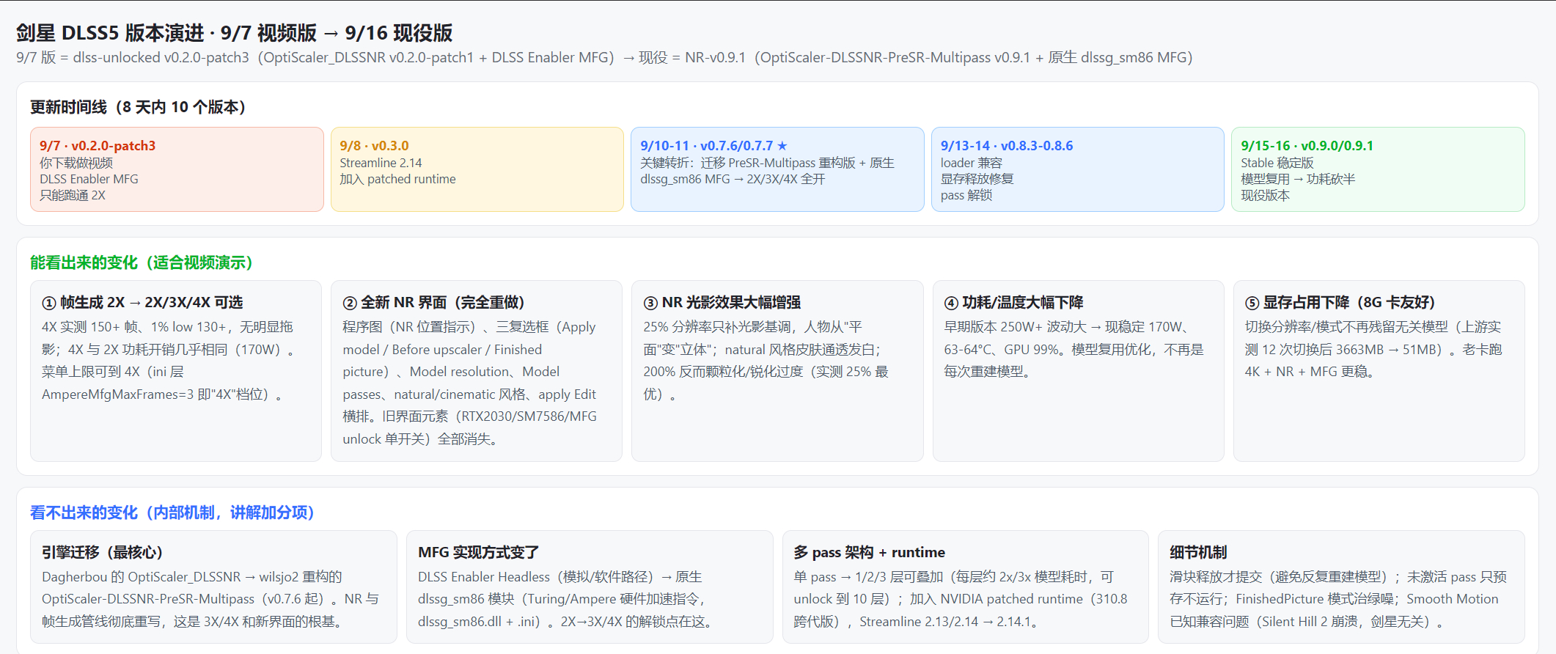The width and height of the screenshot is (1556, 654).
Task: Click the text "加入 patched runtime"
Action: [397, 179]
